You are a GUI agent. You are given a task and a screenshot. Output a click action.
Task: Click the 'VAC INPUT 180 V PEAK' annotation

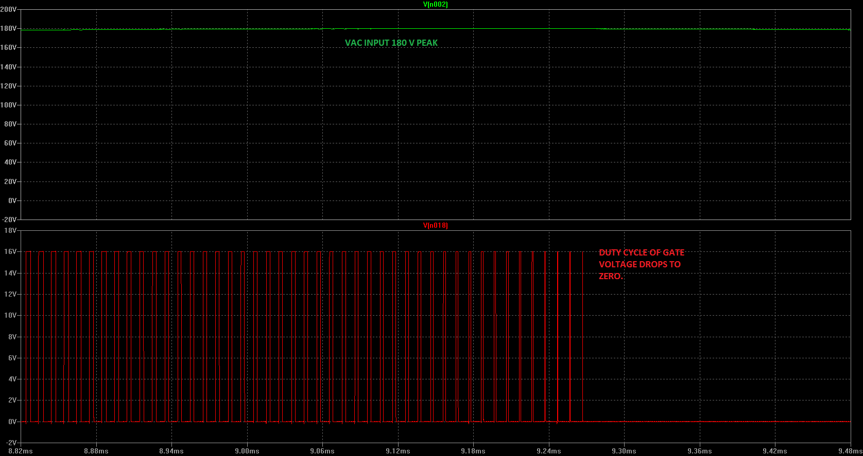click(391, 43)
